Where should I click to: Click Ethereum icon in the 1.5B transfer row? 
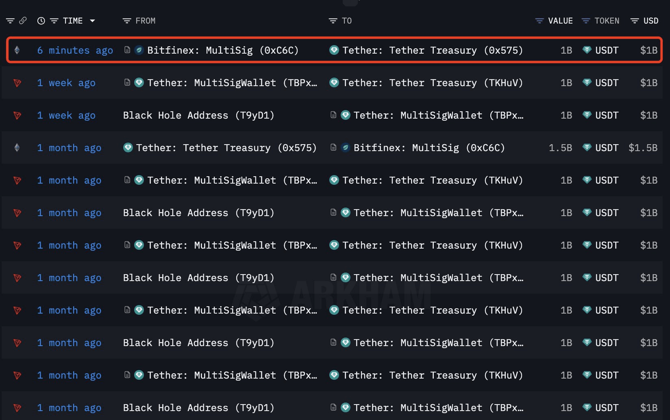(17, 147)
